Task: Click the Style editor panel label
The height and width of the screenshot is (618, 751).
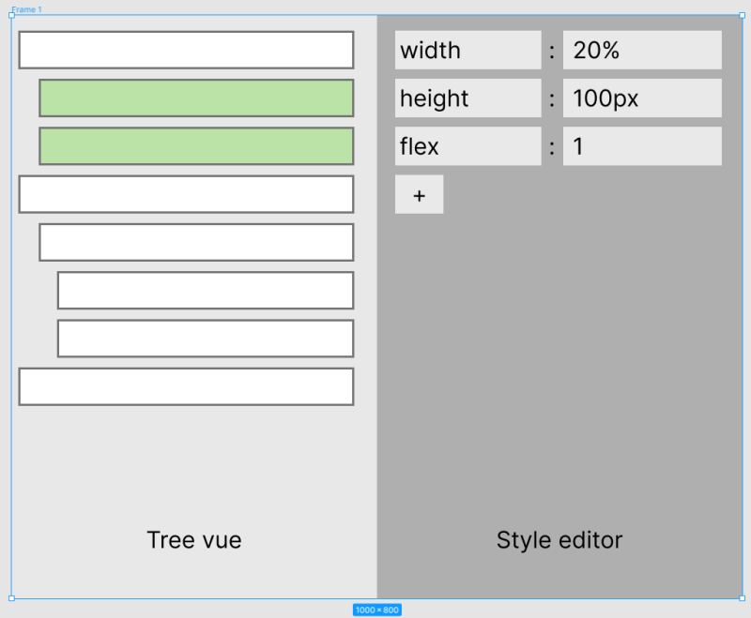Action: pyautogui.click(x=559, y=540)
